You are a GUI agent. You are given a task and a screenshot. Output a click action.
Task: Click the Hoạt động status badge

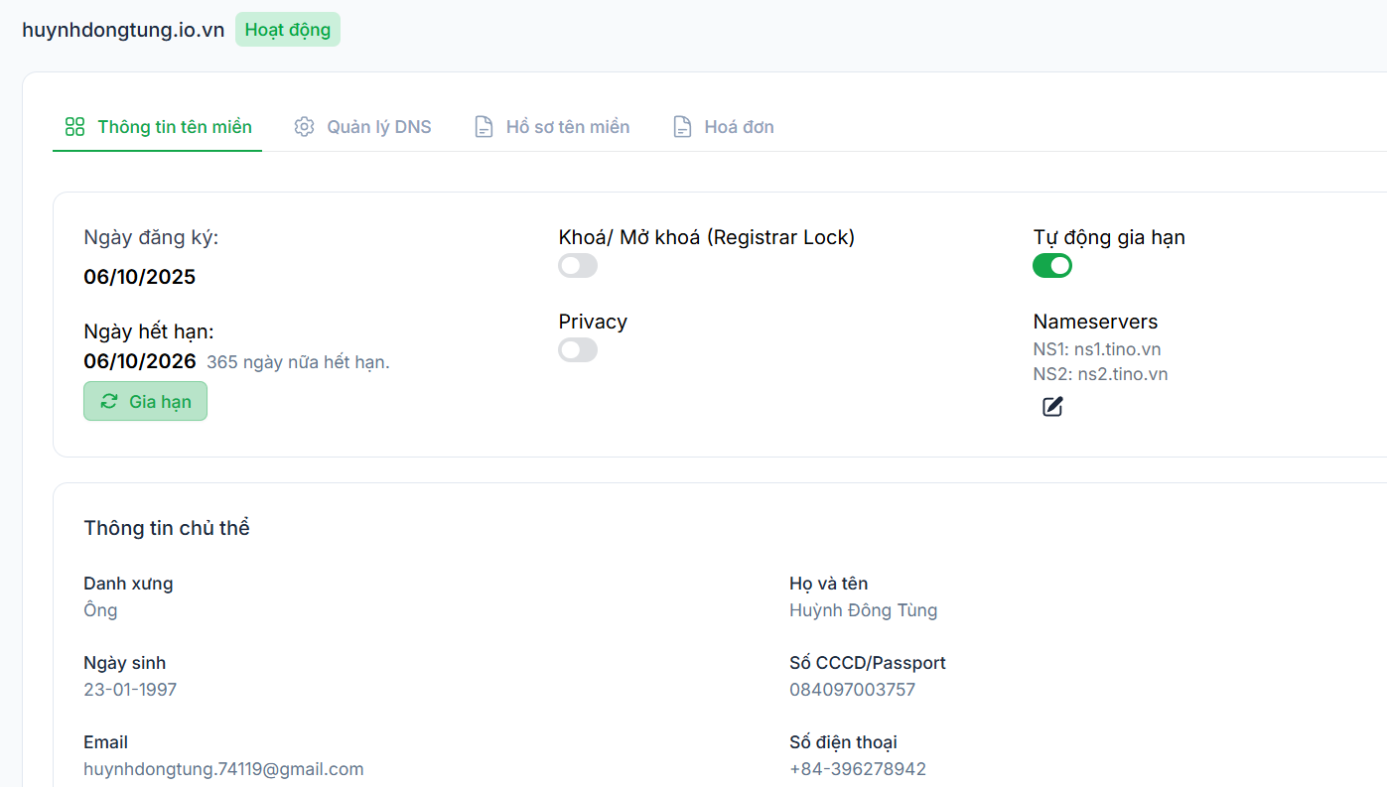click(x=287, y=30)
